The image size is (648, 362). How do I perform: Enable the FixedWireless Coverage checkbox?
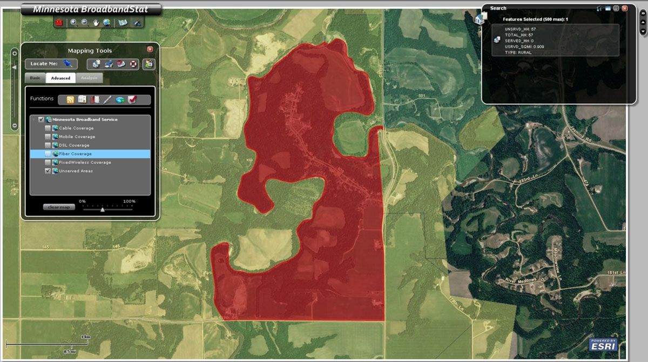click(48, 163)
